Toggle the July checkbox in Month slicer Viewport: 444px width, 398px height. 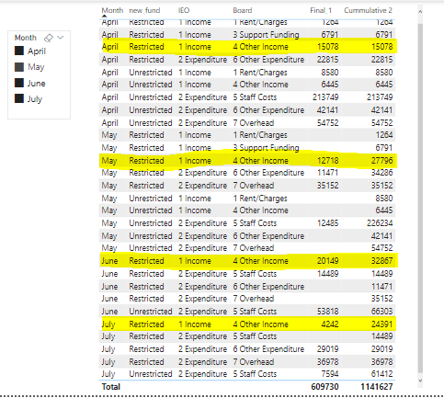(19, 98)
